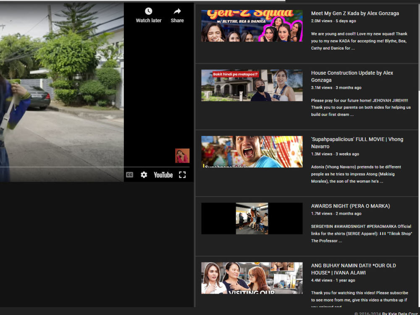Click the 'By Kyle Dela Cruz' footer link
Screen dimensions: 420x315
pyautogui.click(x=400, y=313)
